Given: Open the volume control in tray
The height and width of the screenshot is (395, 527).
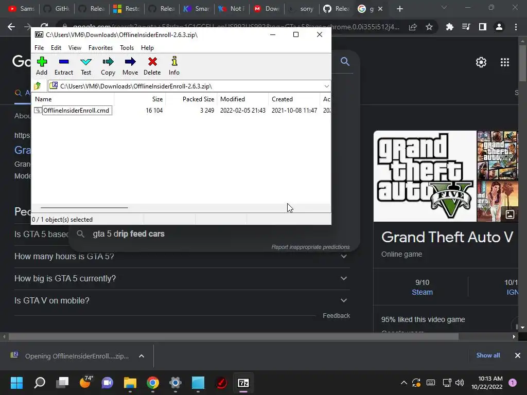Looking at the screenshot, I should point(460,383).
